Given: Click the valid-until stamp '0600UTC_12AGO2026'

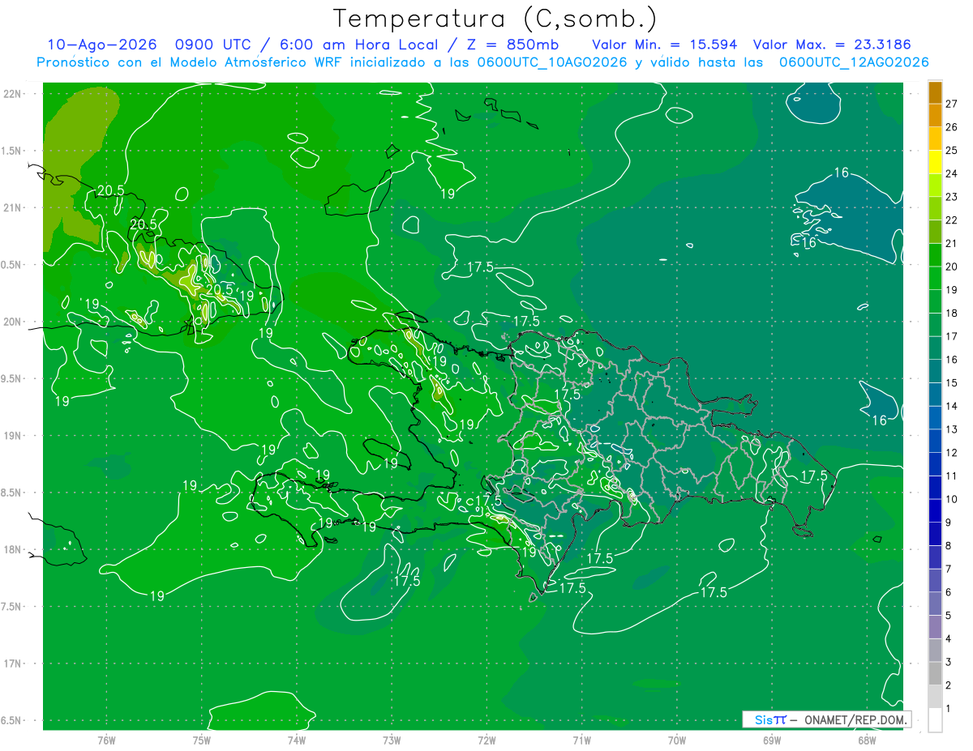Looking at the screenshot, I should point(853,62).
